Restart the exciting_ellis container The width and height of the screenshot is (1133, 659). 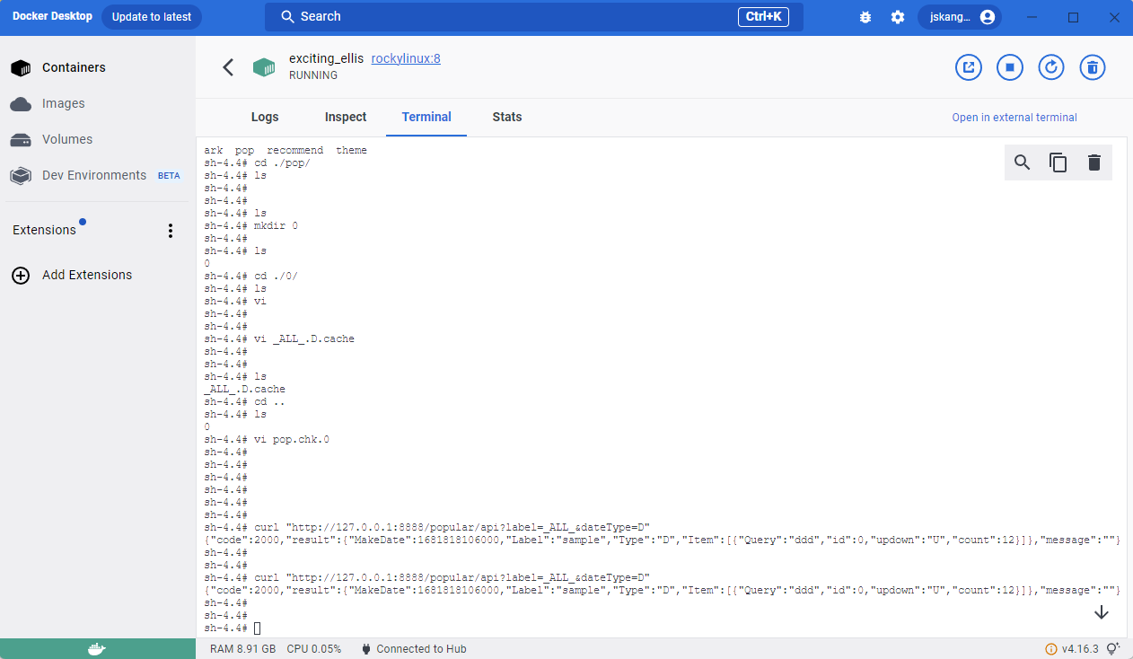pos(1051,67)
